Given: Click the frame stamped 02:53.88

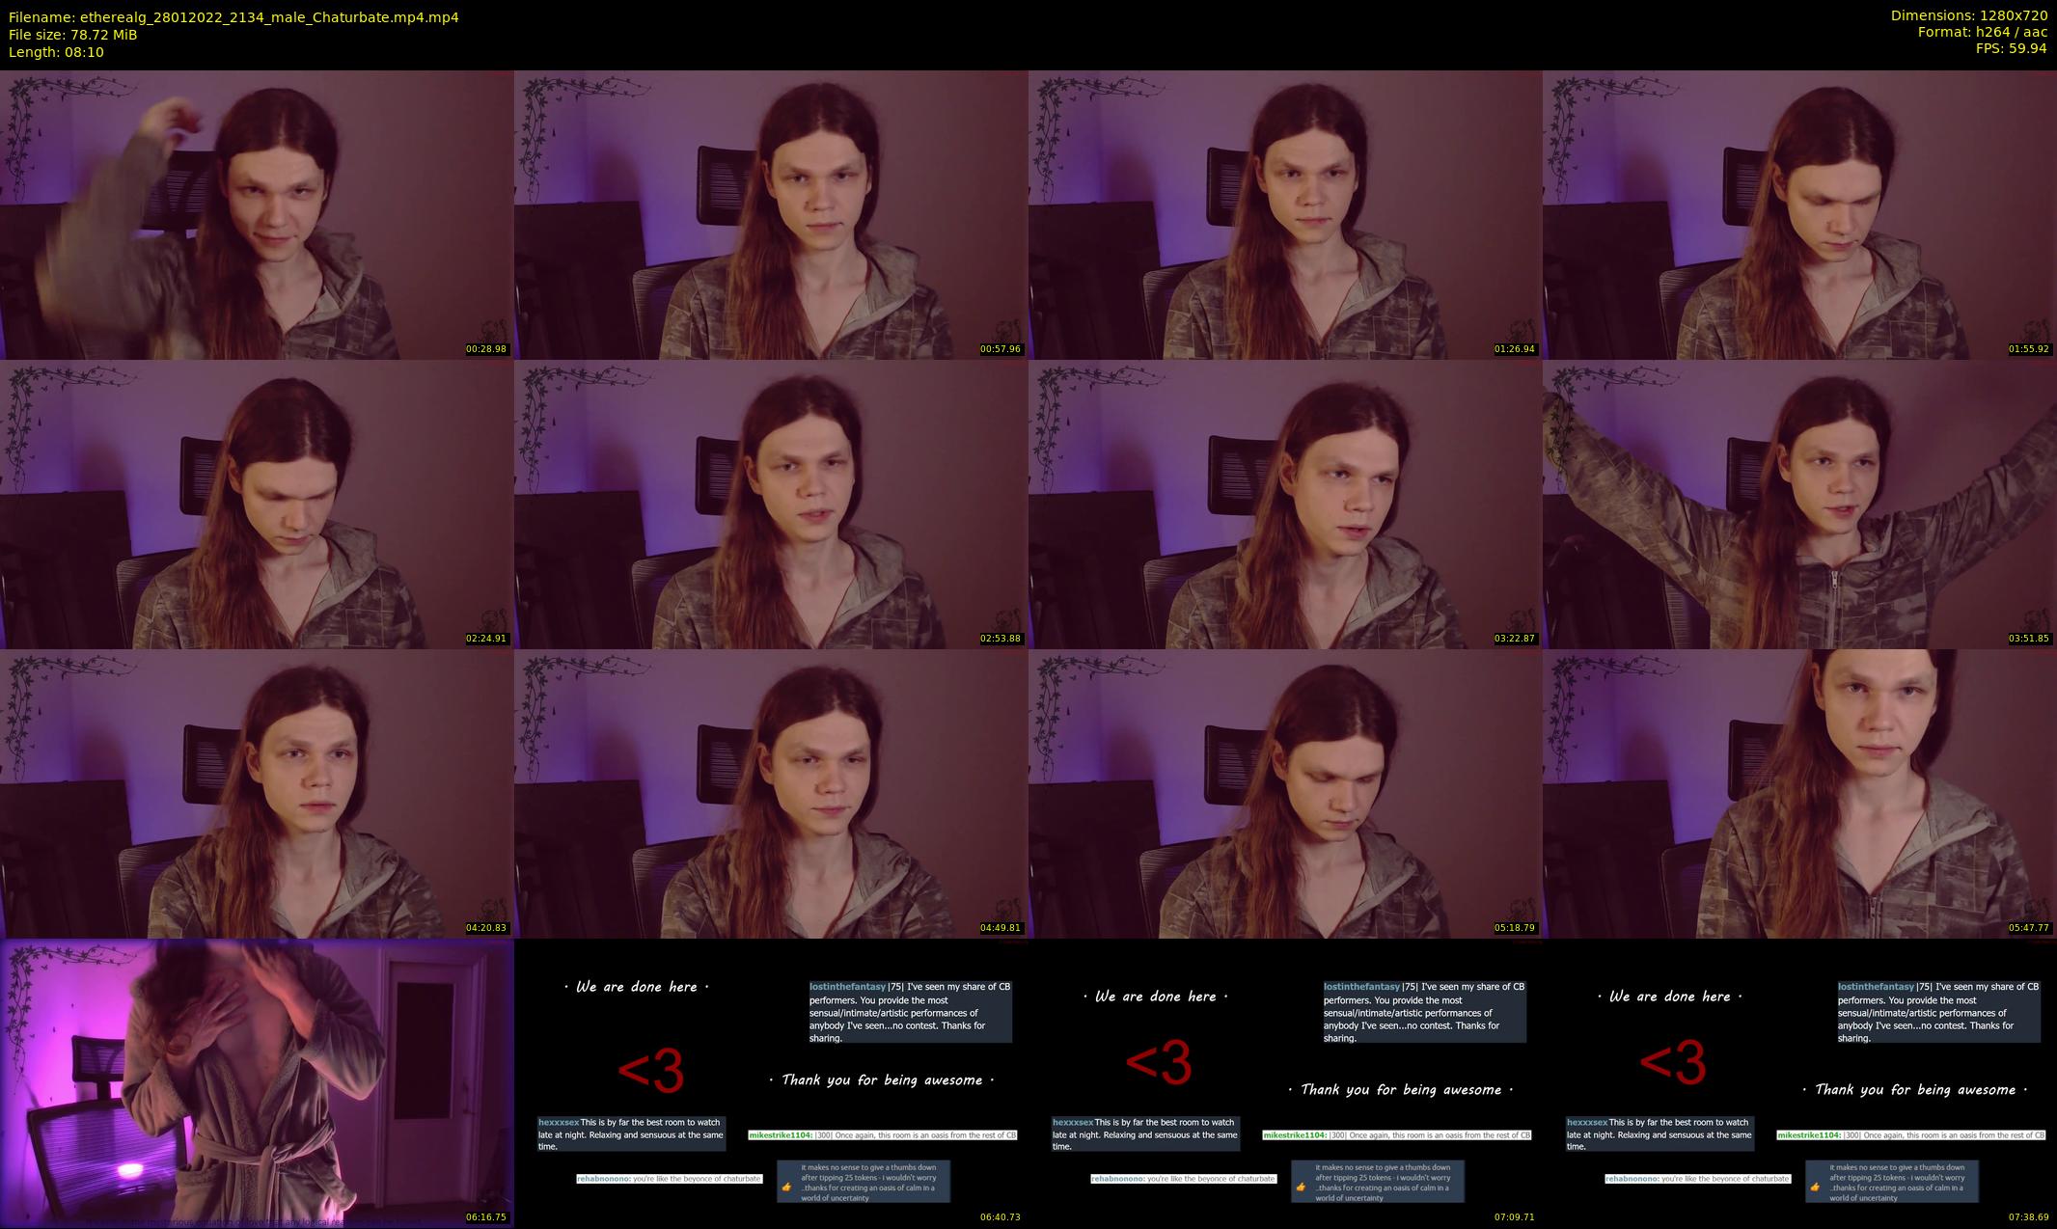Looking at the screenshot, I should pos(771,504).
